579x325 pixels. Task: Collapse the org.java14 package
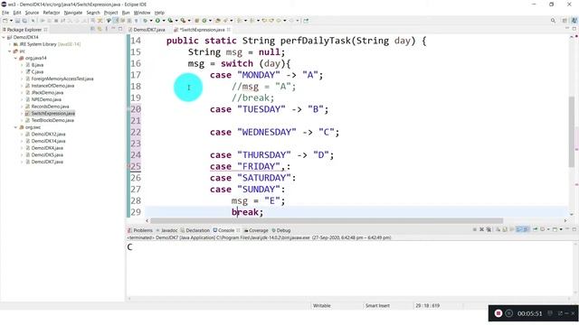[x=16, y=58]
